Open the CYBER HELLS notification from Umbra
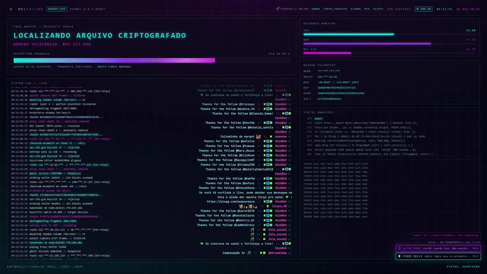This screenshot has height=274, width=487. click(438, 256)
